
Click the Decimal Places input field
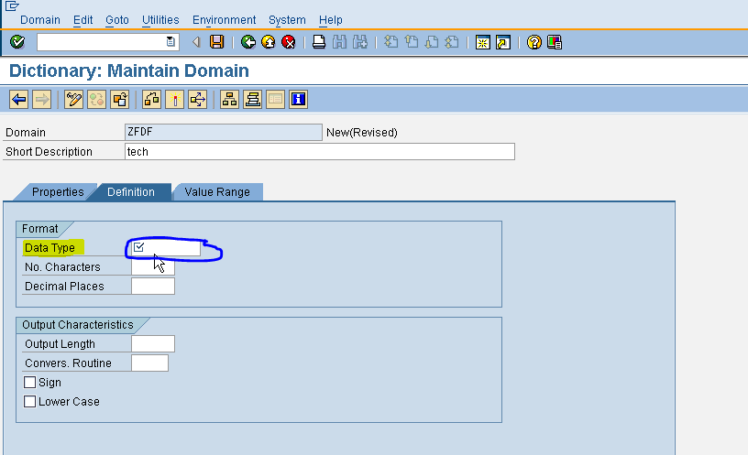153,287
